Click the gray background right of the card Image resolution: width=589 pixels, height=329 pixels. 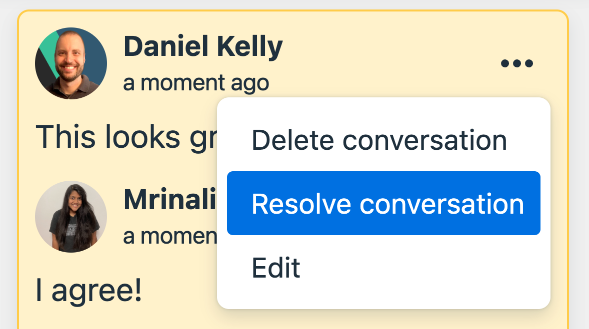(579, 165)
